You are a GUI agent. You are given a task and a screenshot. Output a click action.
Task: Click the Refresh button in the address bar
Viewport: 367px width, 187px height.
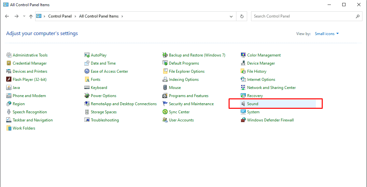click(242, 16)
